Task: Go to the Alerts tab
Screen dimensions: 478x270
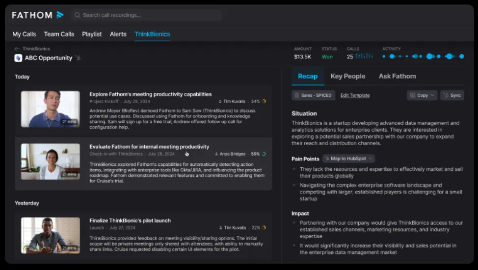Action: tap(118, 34)
